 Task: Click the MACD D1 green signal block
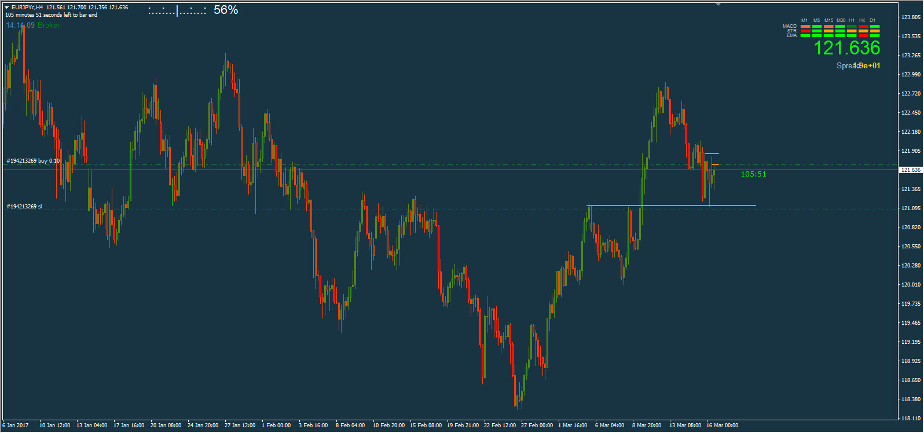pos(875,26)
